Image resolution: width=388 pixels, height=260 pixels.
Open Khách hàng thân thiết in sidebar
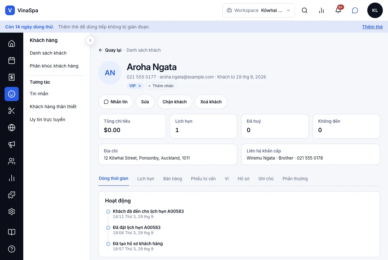point(53,107)
